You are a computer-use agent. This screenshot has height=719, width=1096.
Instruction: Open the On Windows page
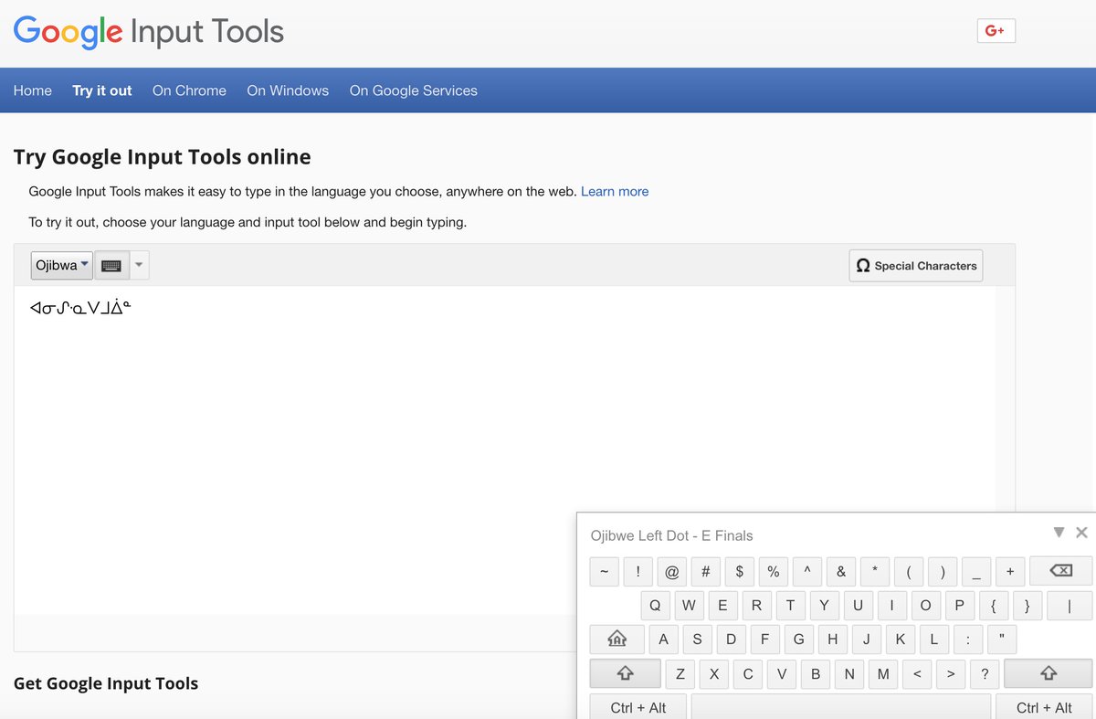287,90
